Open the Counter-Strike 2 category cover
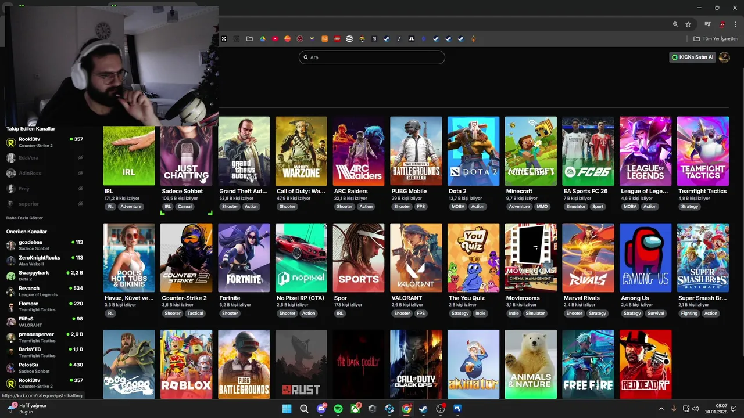Viewport: 744px width, 418px height. (x=186, y=258)
